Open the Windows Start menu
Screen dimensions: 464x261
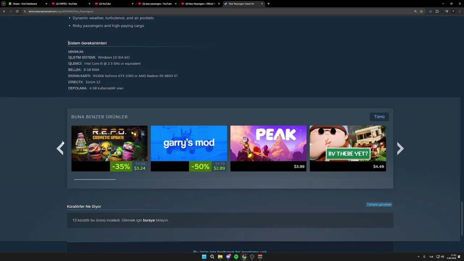[204, 257]
